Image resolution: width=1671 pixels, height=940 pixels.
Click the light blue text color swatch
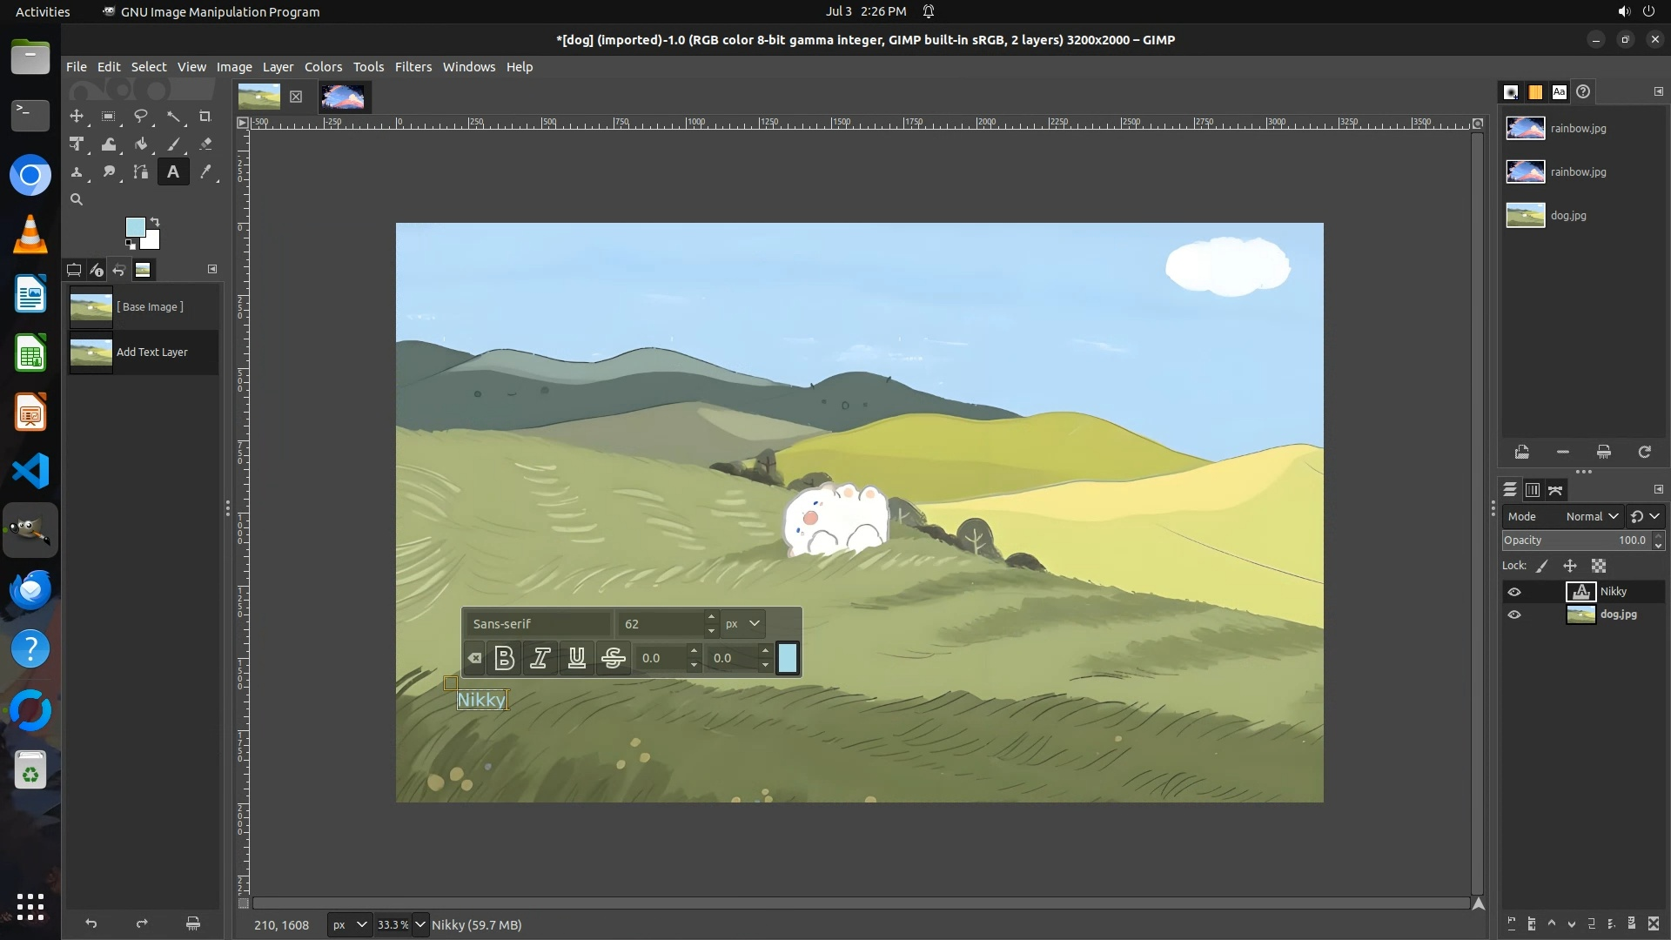pyautogui.click(x=787, y=659)
